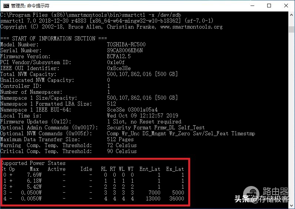Click power state 2 max 5.42W
The width and height of the screenshot is (295, 209).
(x=34, y=187)
